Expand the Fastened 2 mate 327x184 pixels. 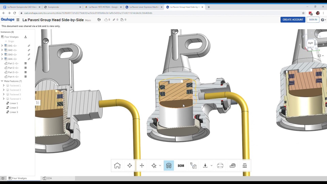click(4, 90)
